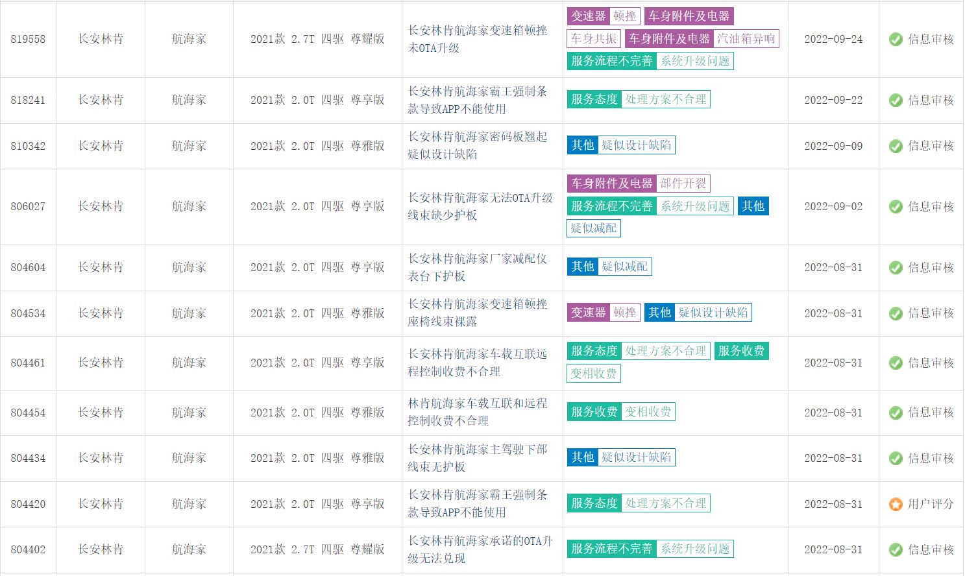Click 变速器 顿挫 tag in row 819558
The width and height of the screenshot is (965, 576).
point(604,16)
